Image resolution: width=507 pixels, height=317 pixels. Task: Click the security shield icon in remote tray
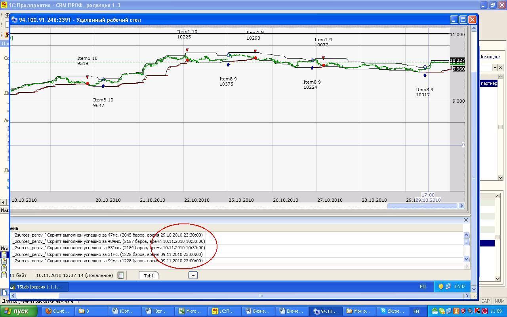(441, 286)
